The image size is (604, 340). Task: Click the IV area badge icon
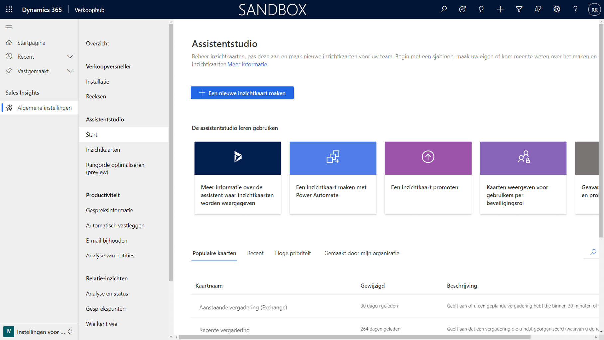coord(9,332)
